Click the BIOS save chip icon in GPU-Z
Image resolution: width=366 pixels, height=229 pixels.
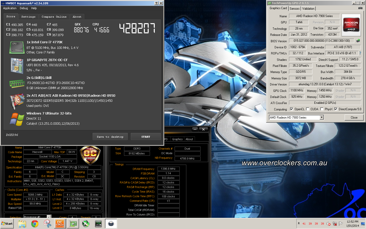[x=358, y=41]
